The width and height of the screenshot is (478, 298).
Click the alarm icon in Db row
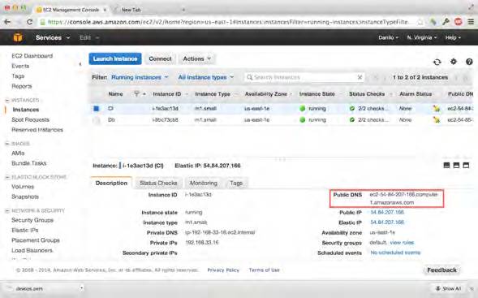pos(437,120)
